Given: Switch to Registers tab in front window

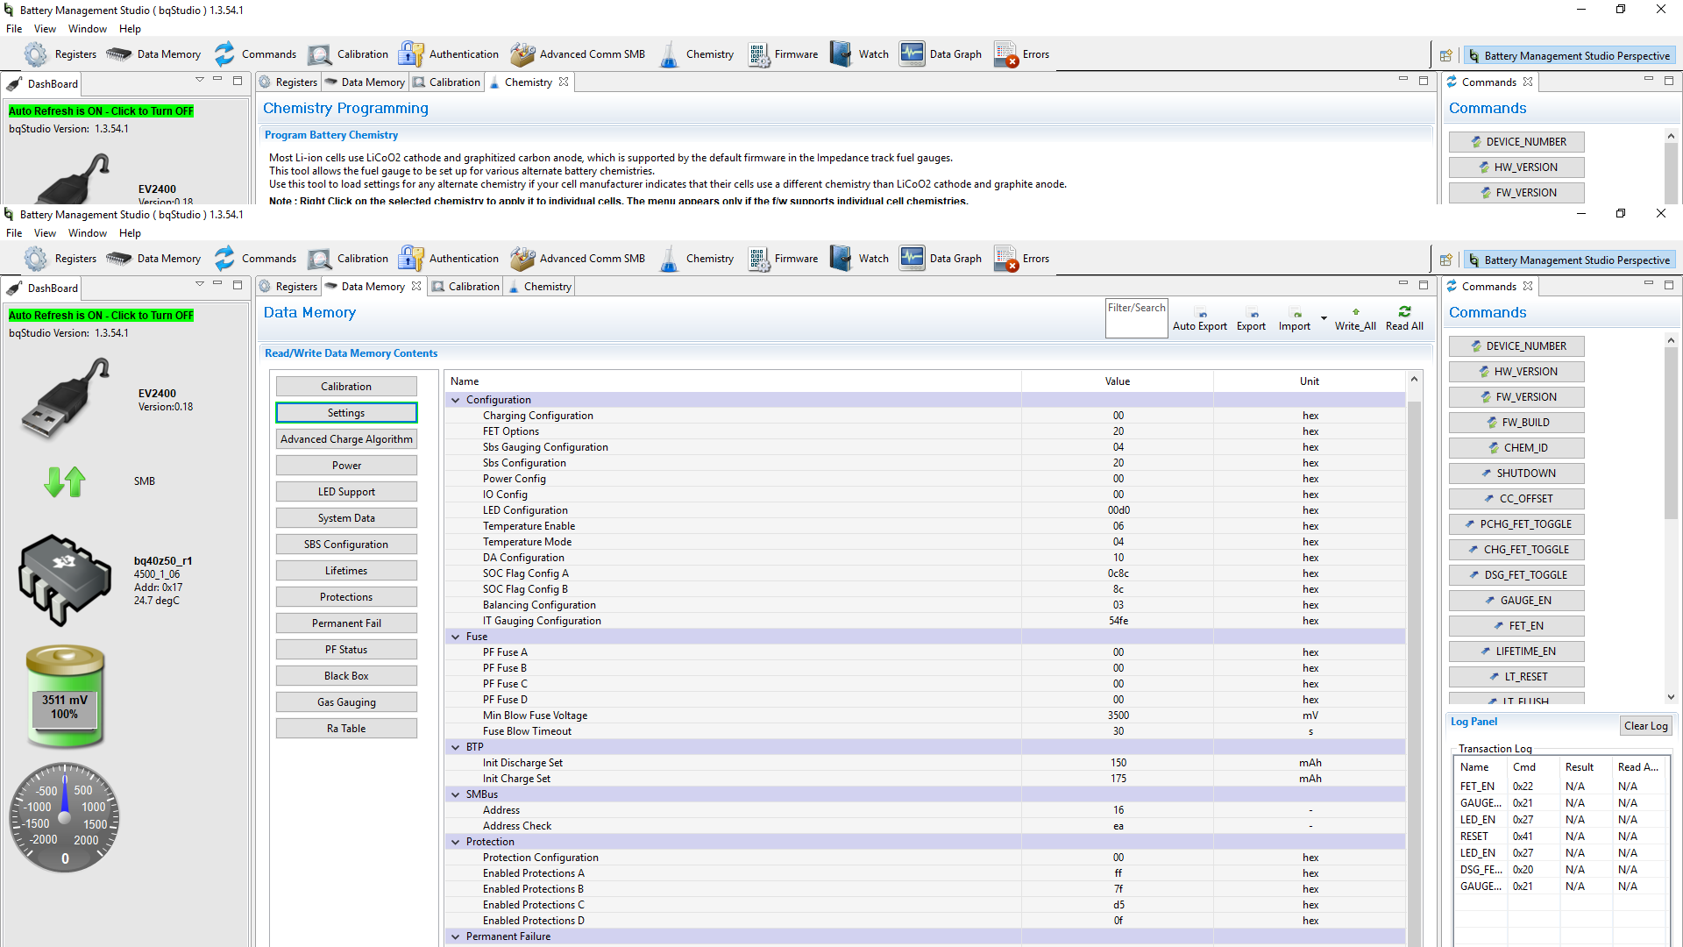Looking at the screenshot, I should [x=288, y=287].
